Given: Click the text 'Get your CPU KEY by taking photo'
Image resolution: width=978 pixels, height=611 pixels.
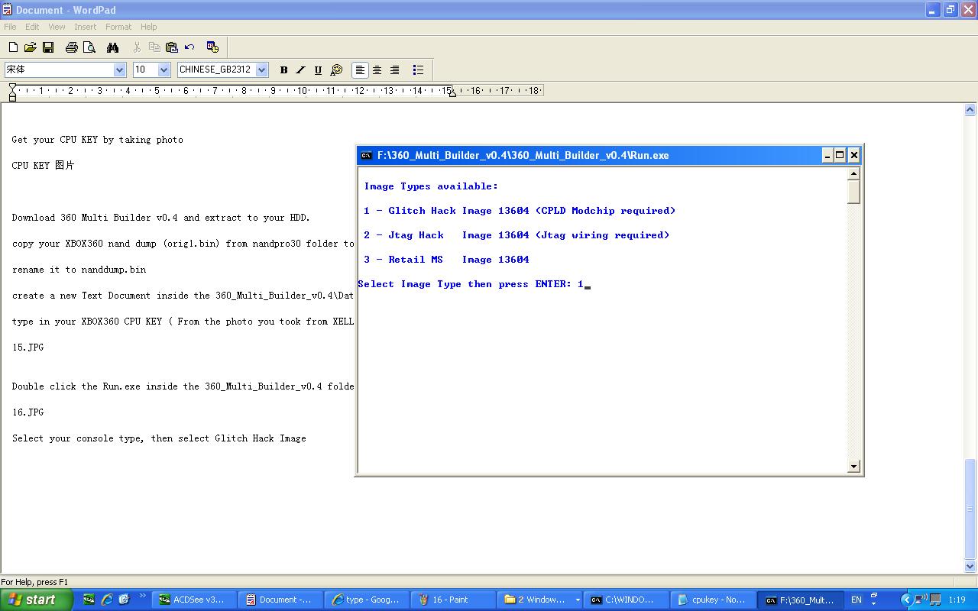Looking at the screenshot, I should pyautogui.click(x=97, y=140).
